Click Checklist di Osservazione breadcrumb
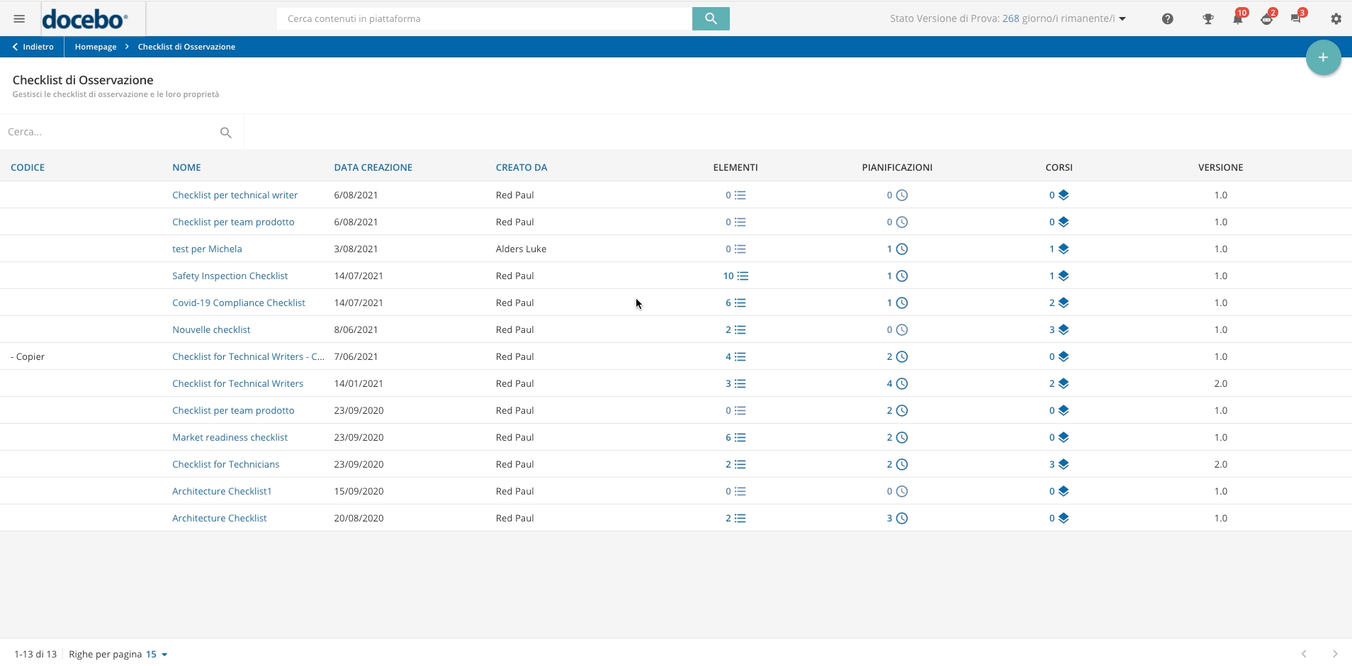 pos(186,47)
